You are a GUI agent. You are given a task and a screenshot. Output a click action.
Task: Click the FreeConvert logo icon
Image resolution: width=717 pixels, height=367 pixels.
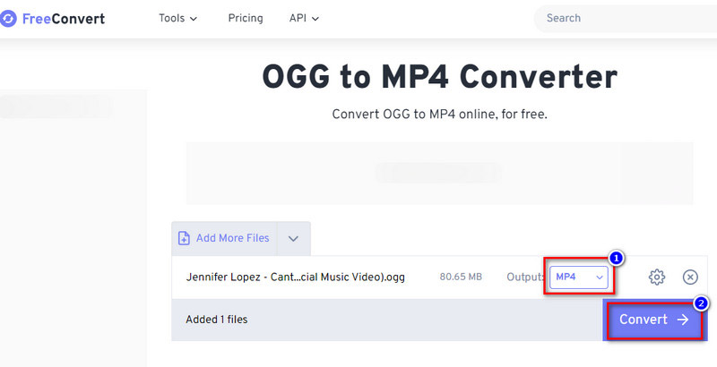[x=8, y=18]
